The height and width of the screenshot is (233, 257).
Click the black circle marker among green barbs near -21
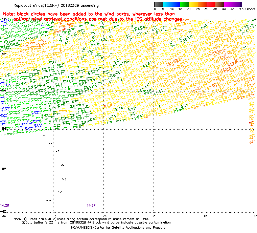pyautogui.click(x=147, y=28)
